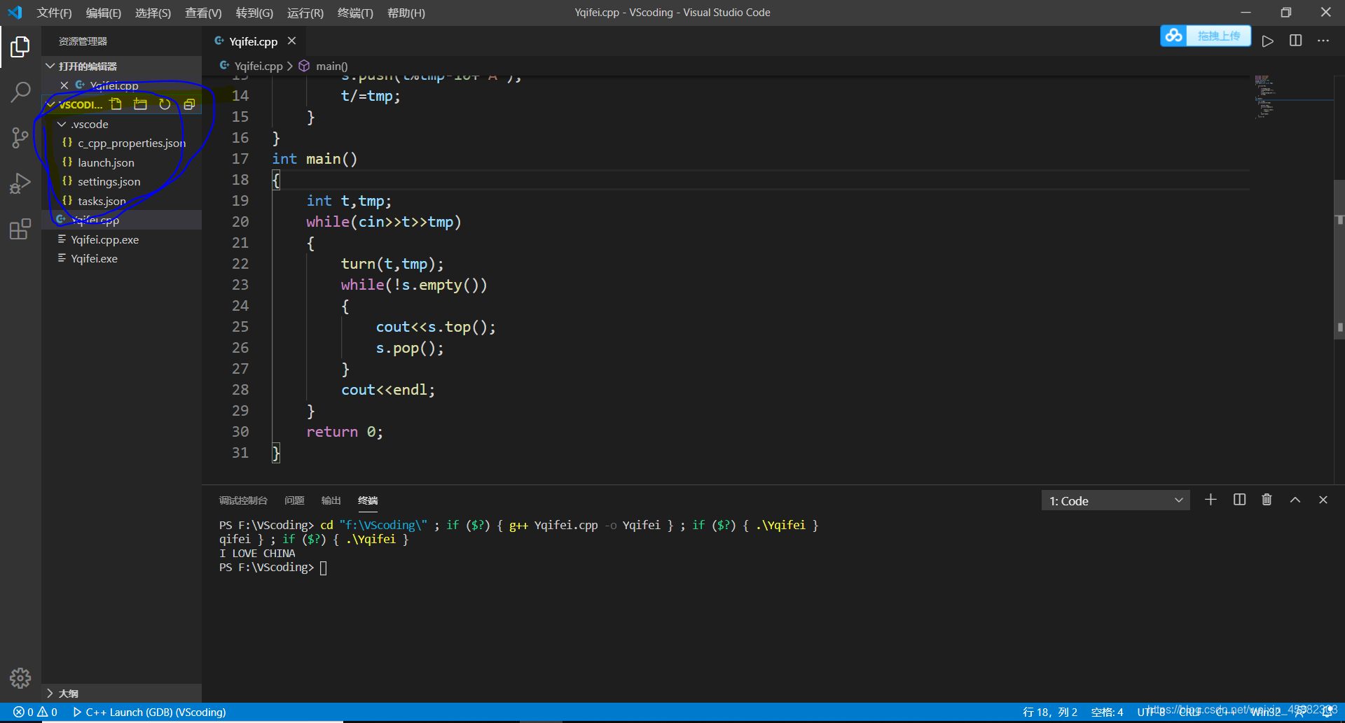Create a new terminal with plus icon
This screenshot has height=723, width=1345.
1210,500
